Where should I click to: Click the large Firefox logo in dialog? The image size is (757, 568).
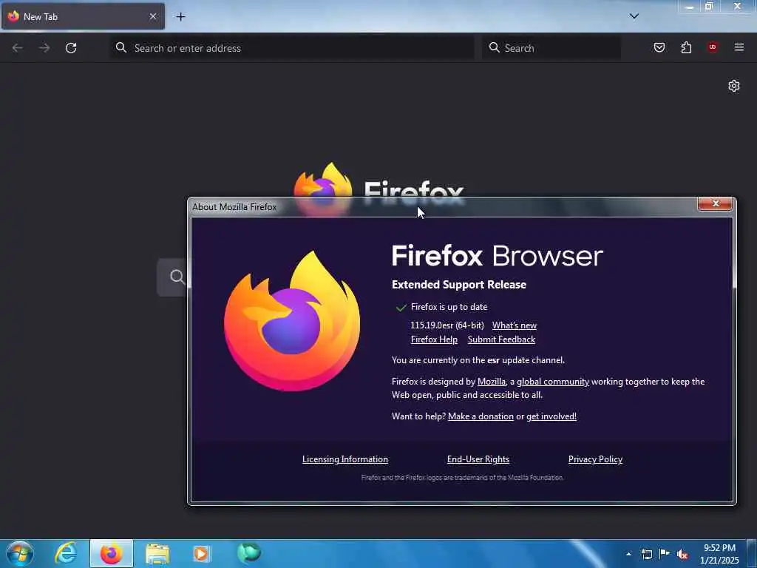click(x=292, y=321)
